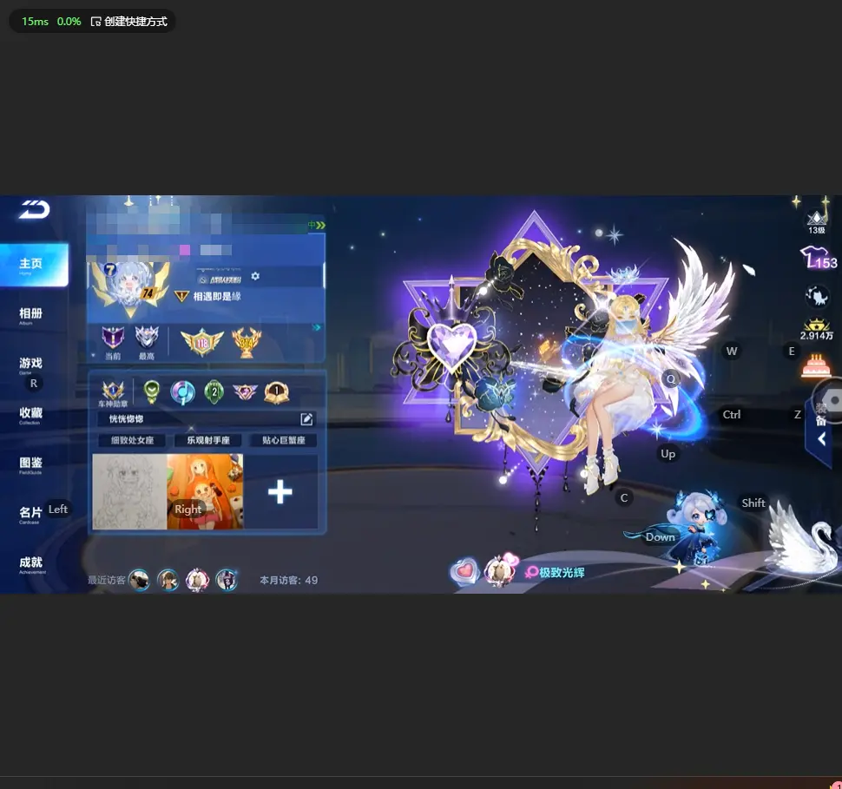
Task: Click the purple music note medal
Action: pyautogui.click(x=182, y=392)
